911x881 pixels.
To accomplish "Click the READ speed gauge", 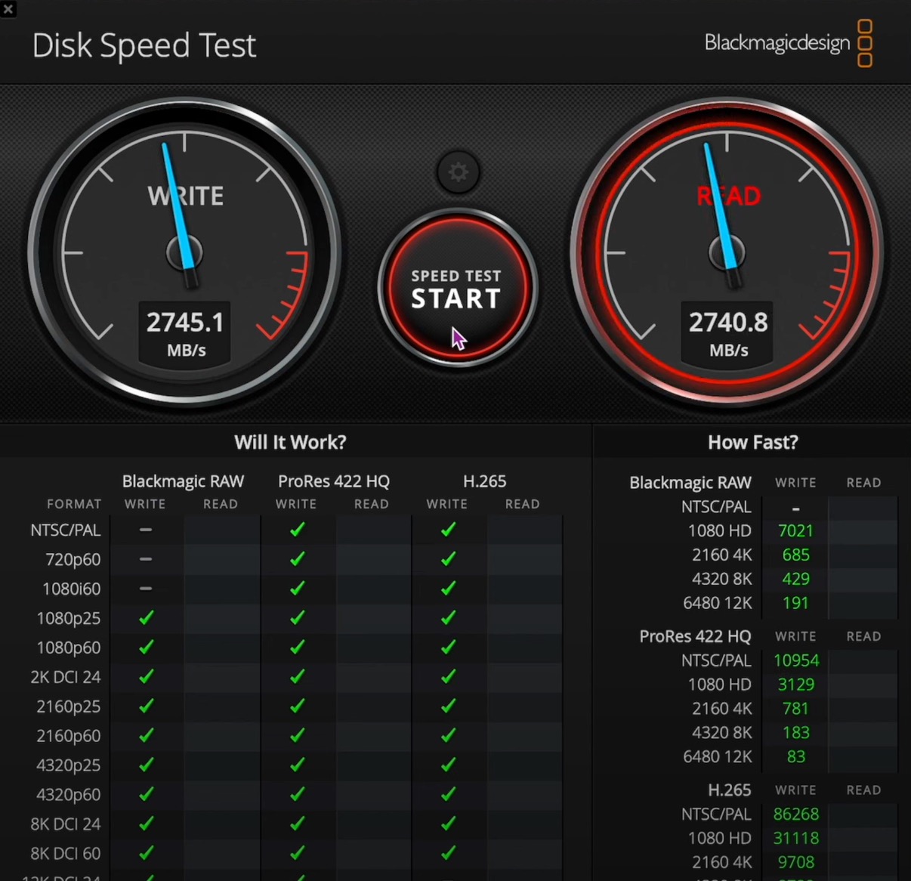I will click(727, 252).
